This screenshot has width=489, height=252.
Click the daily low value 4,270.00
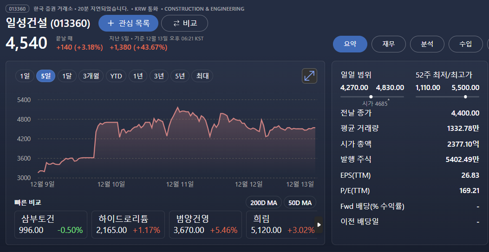(354, 88)
